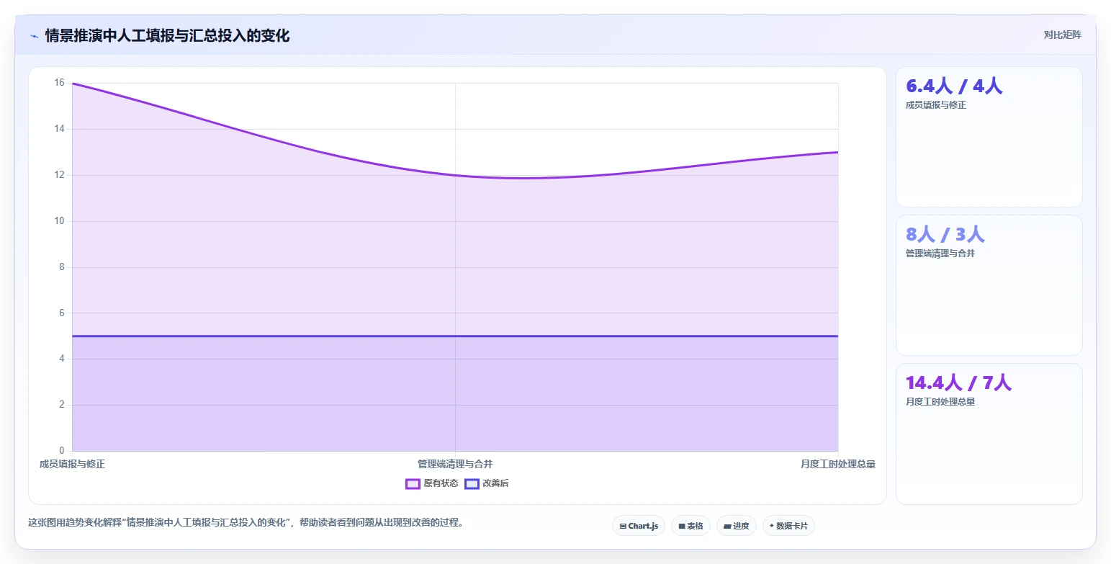Click the y-axis value 16
The image size is (1111, 564).
[59, 83]
